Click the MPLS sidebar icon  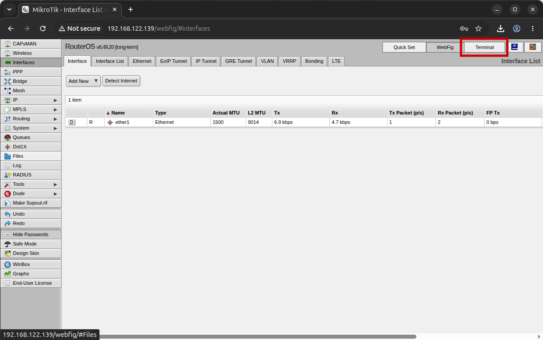coord(8,109)
